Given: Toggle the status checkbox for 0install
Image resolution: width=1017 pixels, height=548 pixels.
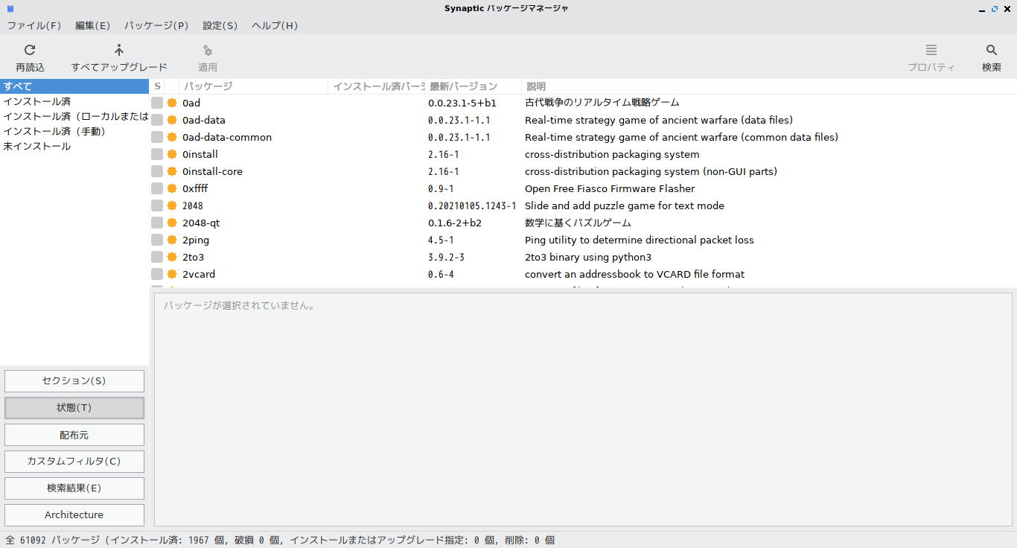Looking at the screenshot, I should click(x=157, y=154).
